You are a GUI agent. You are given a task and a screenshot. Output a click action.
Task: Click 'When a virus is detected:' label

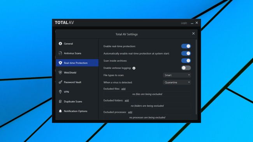coord(118,82)
